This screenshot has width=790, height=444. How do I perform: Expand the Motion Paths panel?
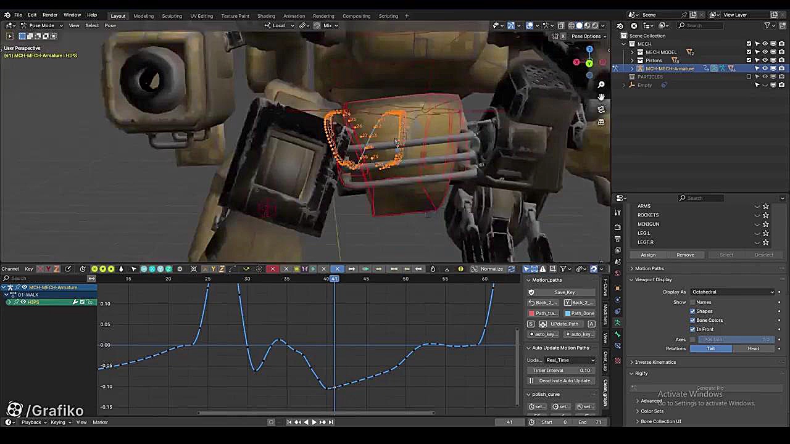pos(649,269)
